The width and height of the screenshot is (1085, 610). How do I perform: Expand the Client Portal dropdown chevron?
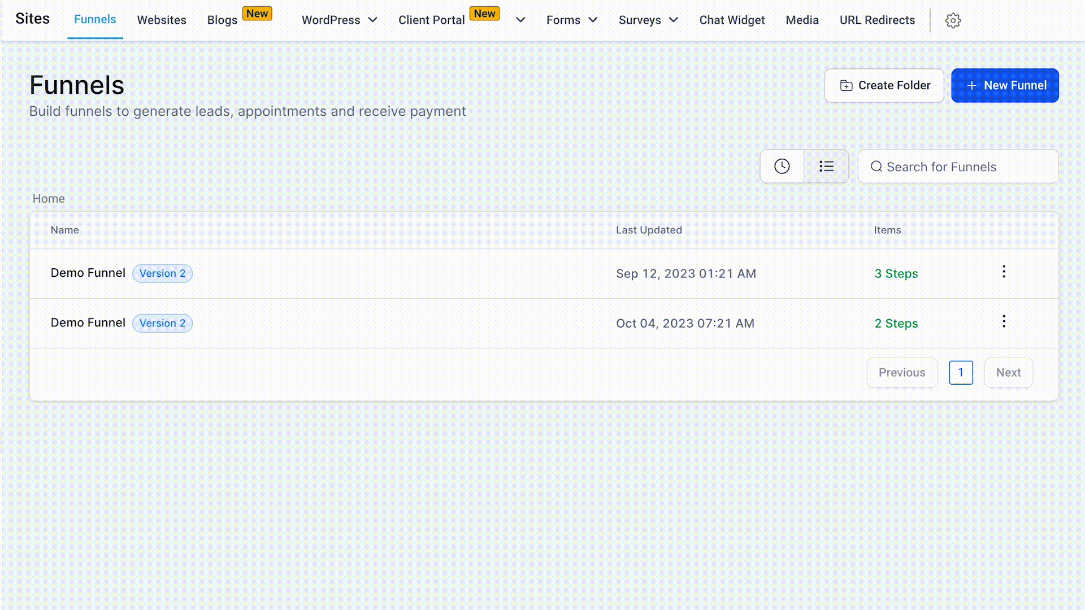(x=520, y=20)
